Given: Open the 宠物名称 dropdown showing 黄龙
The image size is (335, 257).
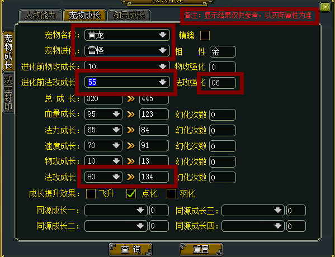Looking at the screenshot, I should coord(127,35).
